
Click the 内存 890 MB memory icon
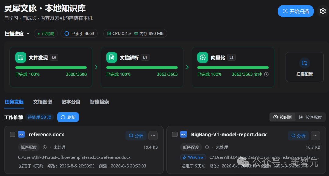pyautogui.click(x=136, y=33)
